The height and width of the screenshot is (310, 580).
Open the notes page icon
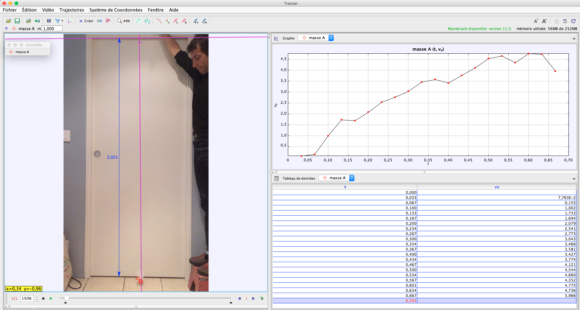(x=556, y=21)
